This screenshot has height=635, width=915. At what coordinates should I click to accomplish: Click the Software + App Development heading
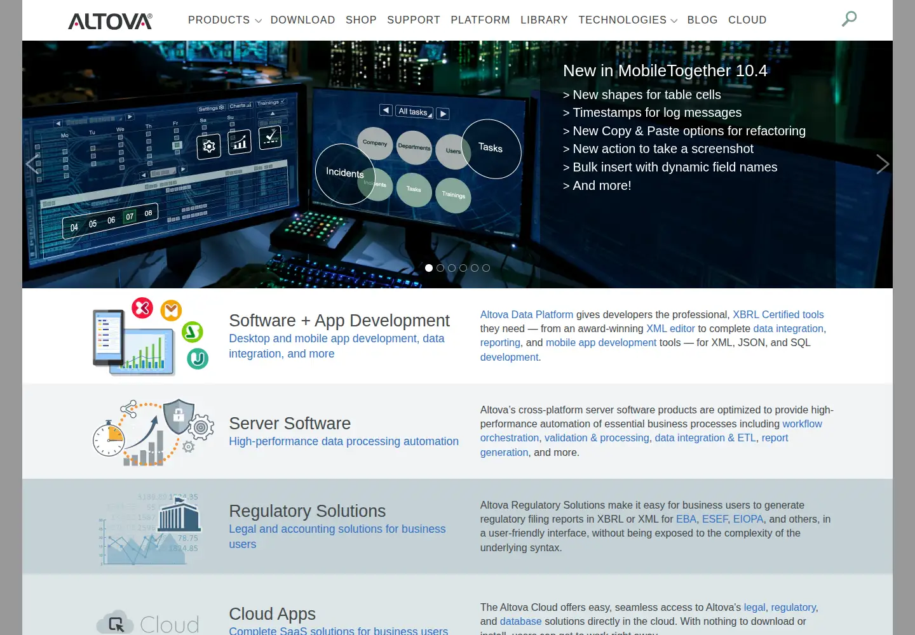coord(339,321)
